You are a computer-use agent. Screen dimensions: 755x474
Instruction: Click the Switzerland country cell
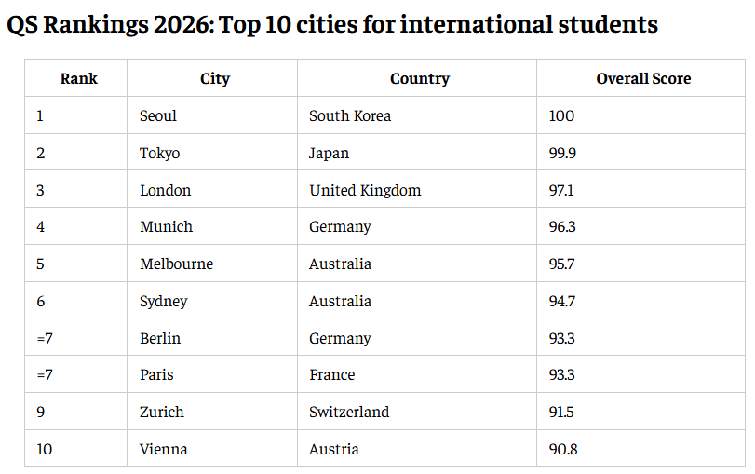coord(417,412)
